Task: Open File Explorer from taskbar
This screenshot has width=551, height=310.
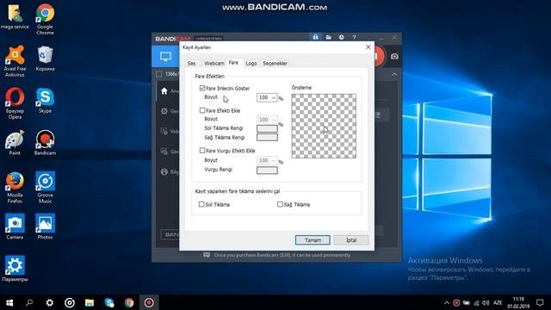Action: click(90, 302)
